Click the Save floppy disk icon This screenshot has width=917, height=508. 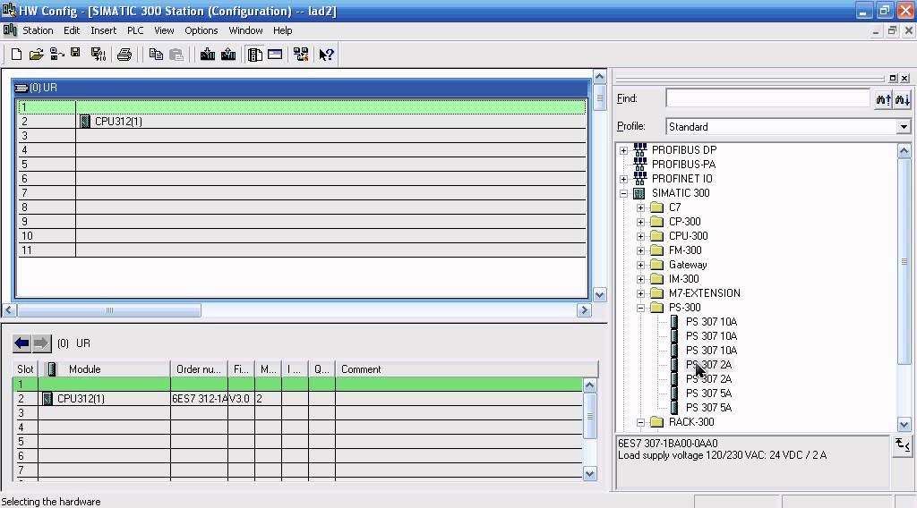pyautogui.click(x=75, y=53)
